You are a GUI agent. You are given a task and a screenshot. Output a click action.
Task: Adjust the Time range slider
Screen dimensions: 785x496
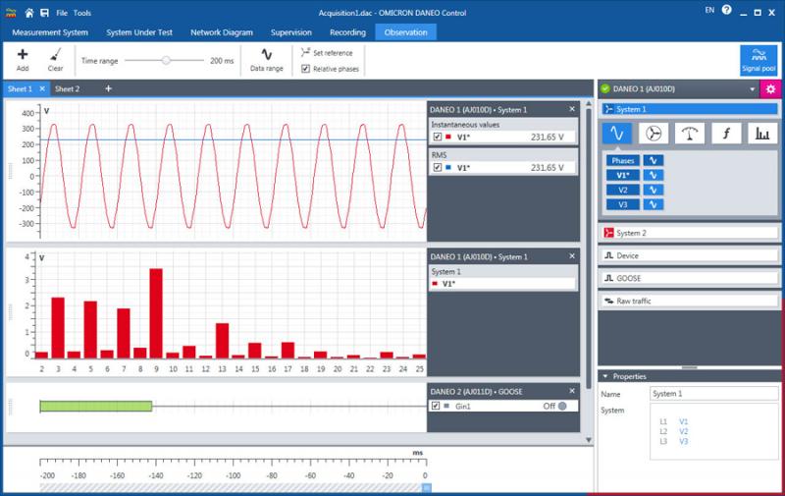click(166, 61)
